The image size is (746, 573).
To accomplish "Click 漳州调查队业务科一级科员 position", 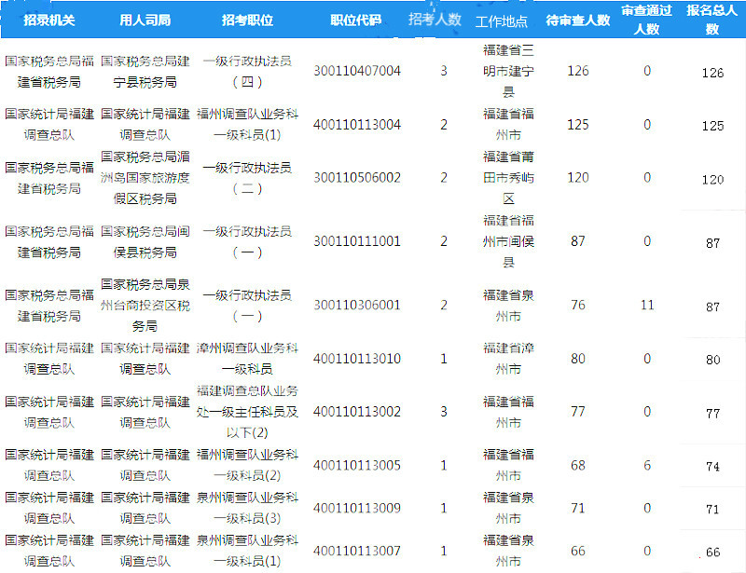I will (247, 359).
